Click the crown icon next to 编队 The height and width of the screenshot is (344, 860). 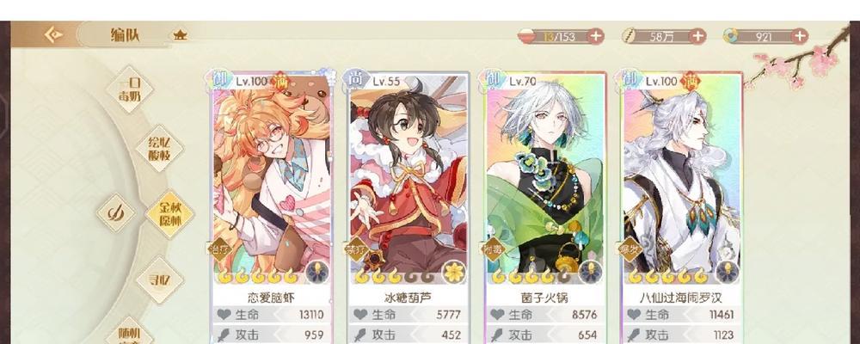tap(180, 35)
